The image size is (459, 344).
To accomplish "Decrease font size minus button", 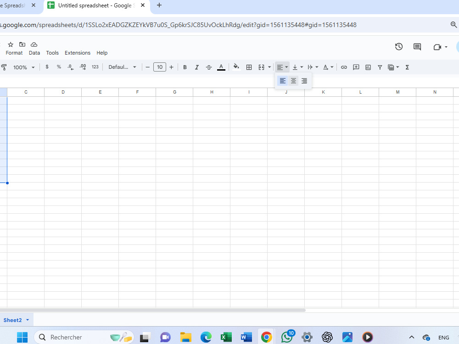I will coord(147,67).
